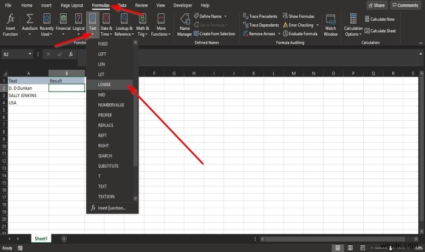Switch to Page Break Preview in status bar
Viewport: 425px width, 252px height.
pos(362,248)
